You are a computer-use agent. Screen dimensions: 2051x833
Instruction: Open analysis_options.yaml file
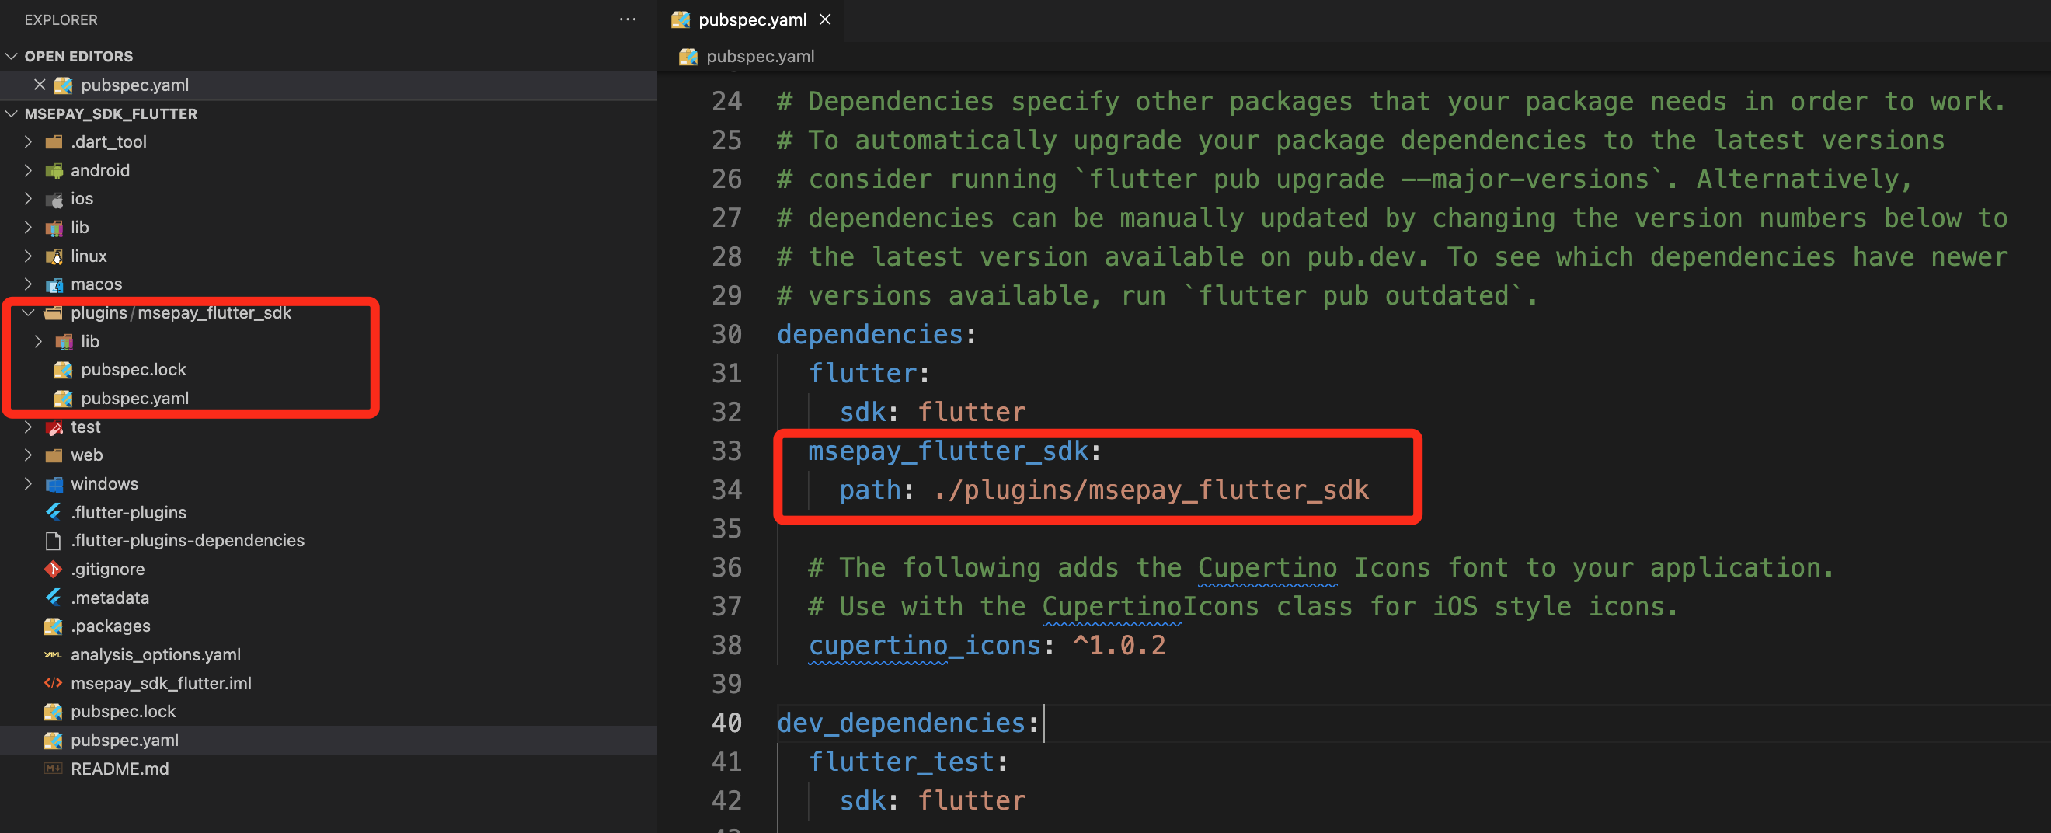point(155,654)
